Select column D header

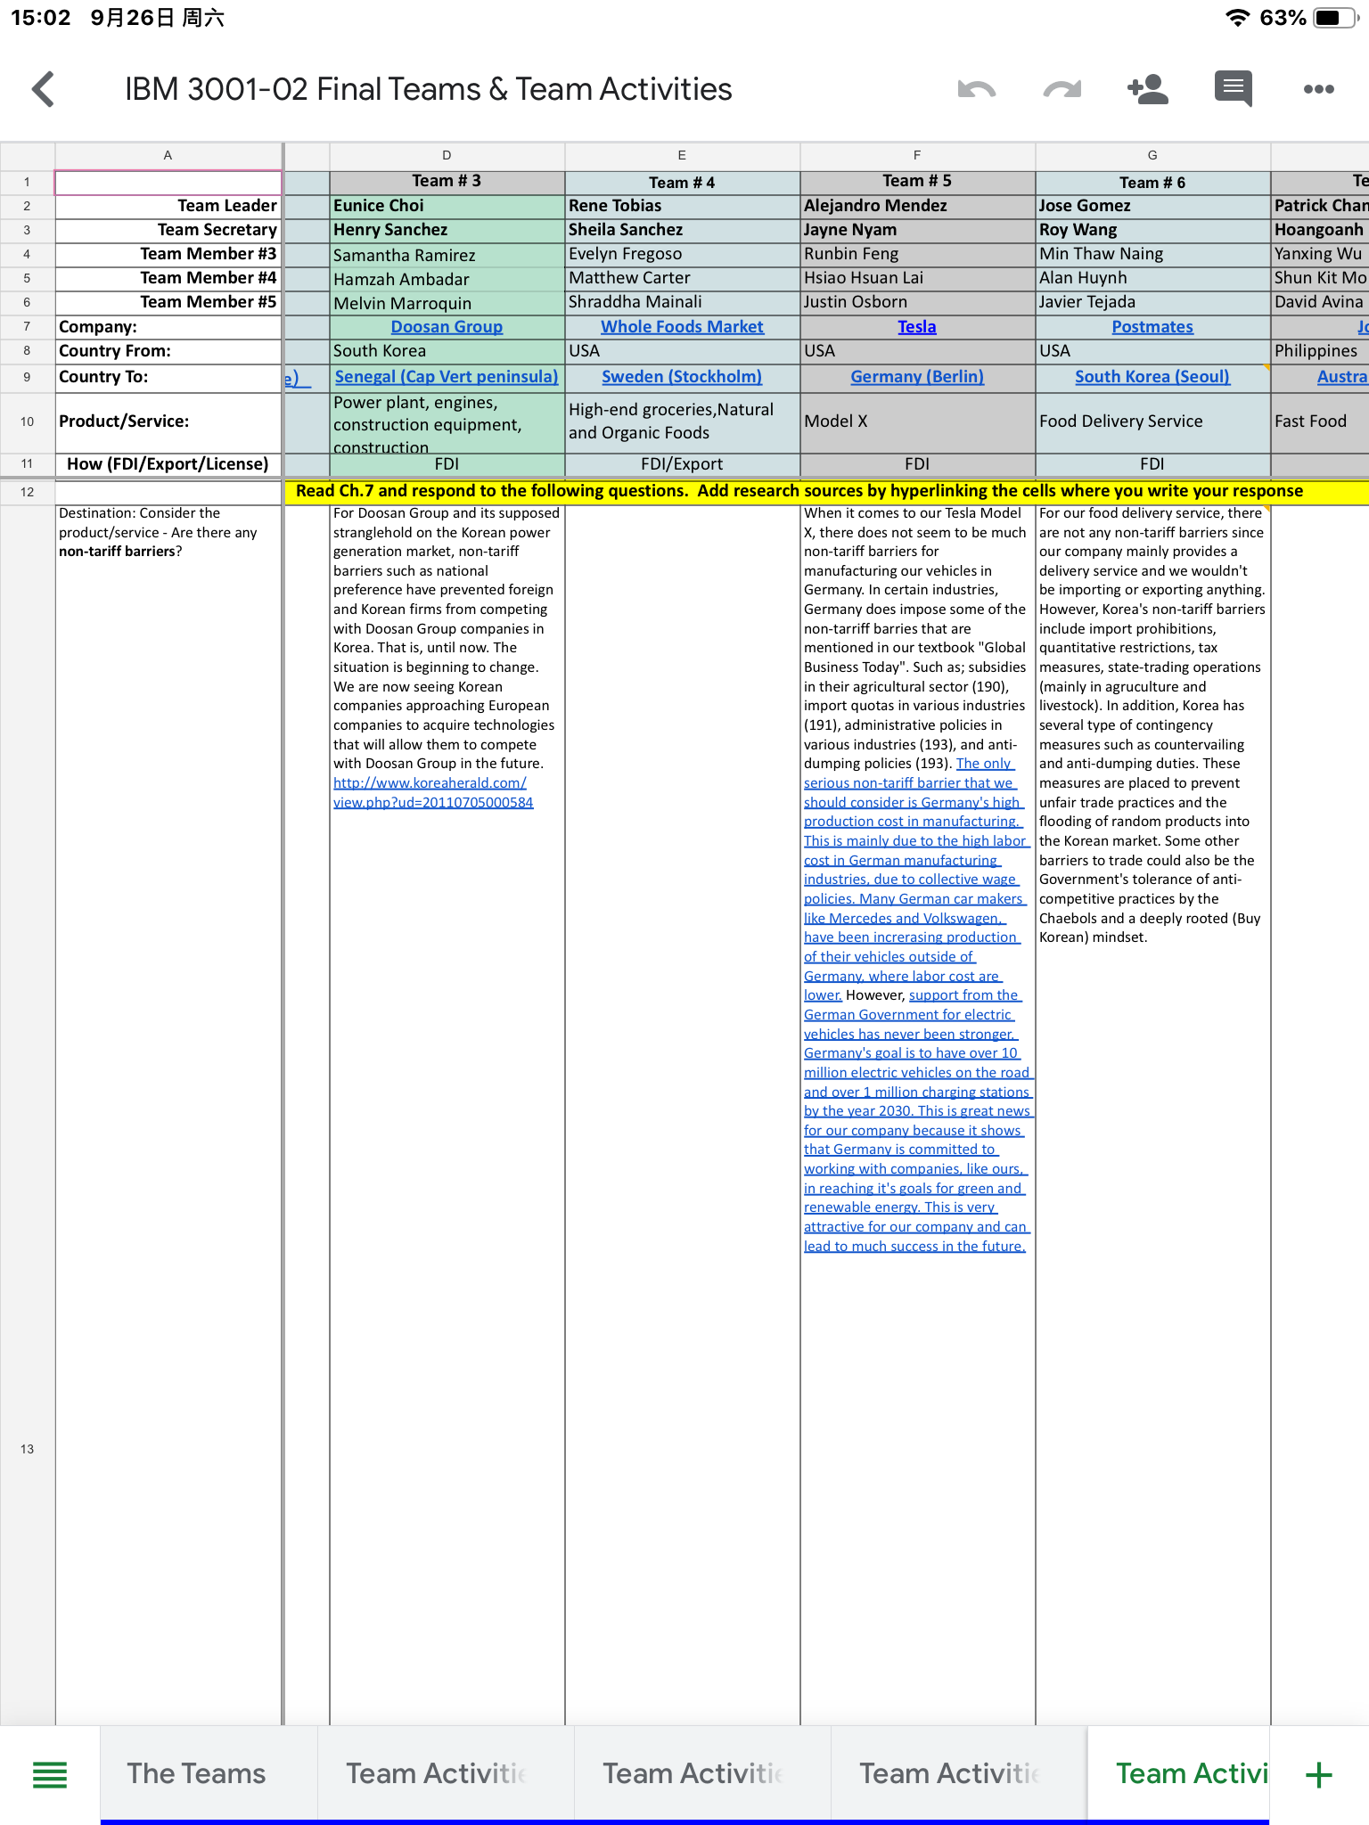(447, 156)
